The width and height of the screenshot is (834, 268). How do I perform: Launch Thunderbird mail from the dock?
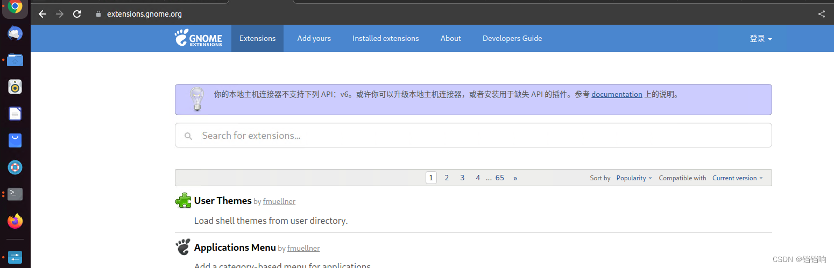click(15, 33)
